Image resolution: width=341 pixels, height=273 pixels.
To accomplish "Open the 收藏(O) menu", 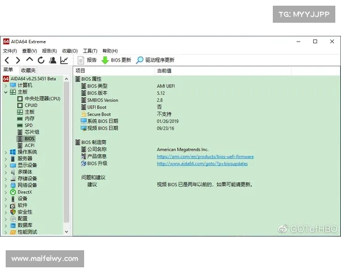I will (70, 51).
